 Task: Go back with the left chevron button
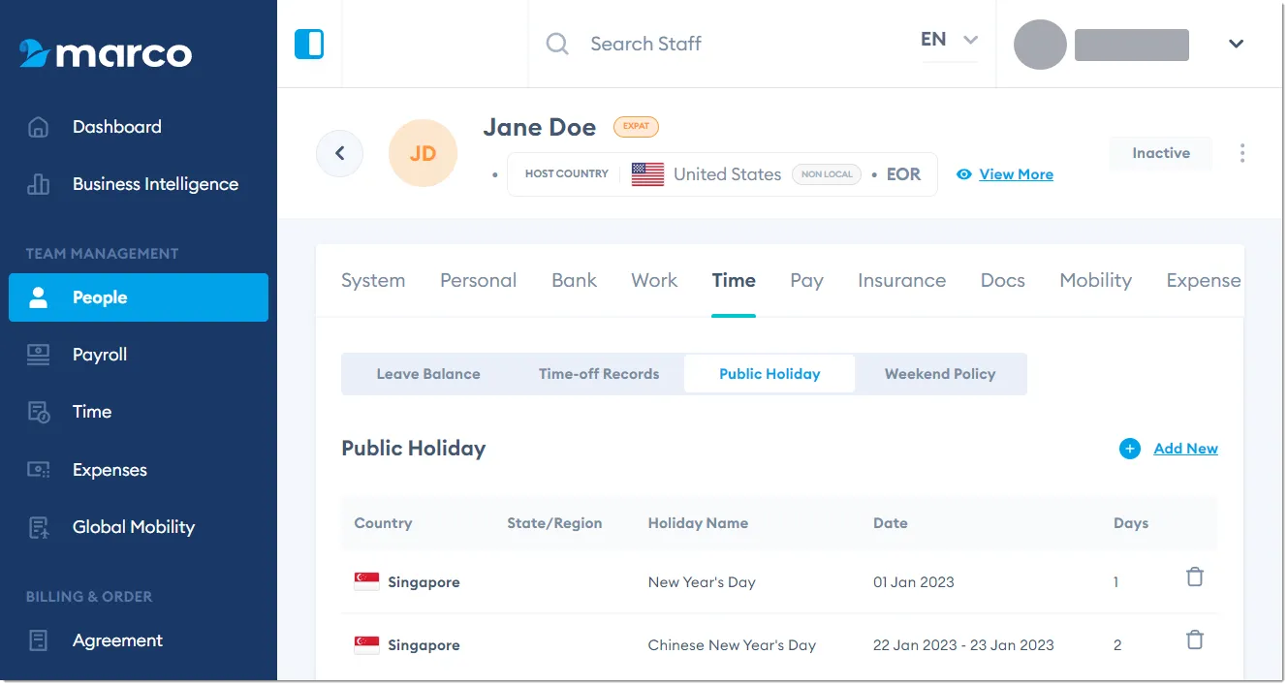(339, 153)
